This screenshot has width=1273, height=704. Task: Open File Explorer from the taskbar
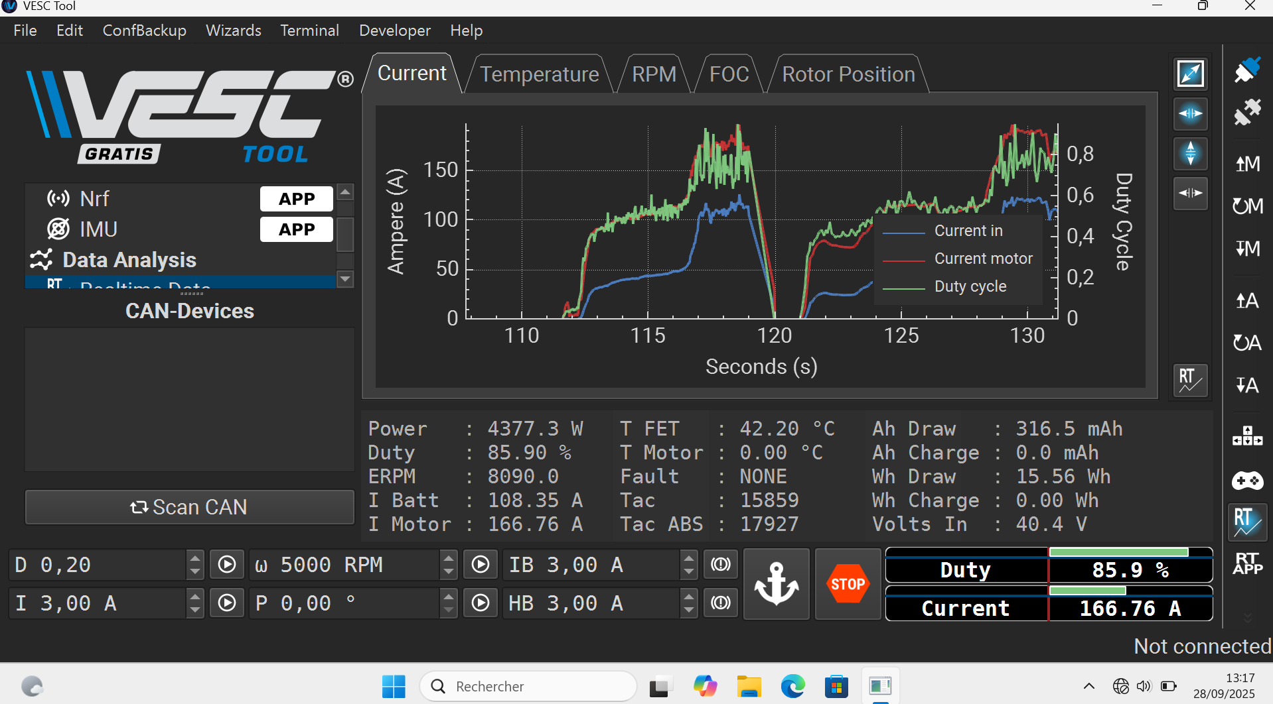point(749,687)
